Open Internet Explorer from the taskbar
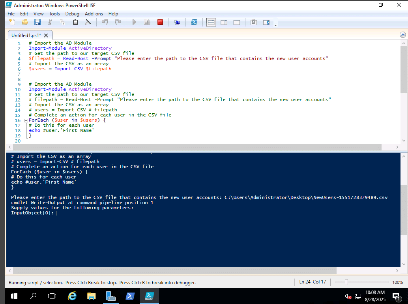This screenshot has height=304, width=408. [72, 296]
